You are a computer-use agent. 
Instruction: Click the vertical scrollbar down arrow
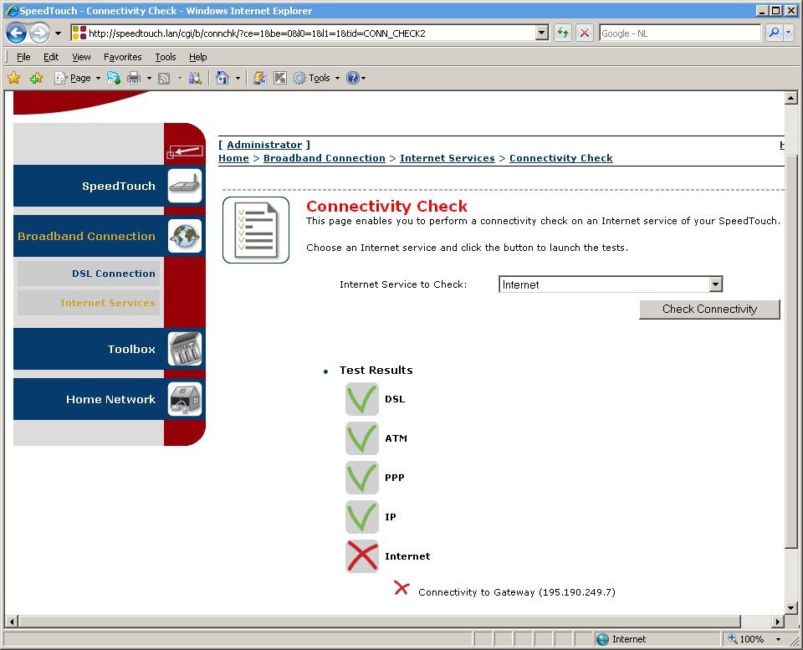[790, 608]
